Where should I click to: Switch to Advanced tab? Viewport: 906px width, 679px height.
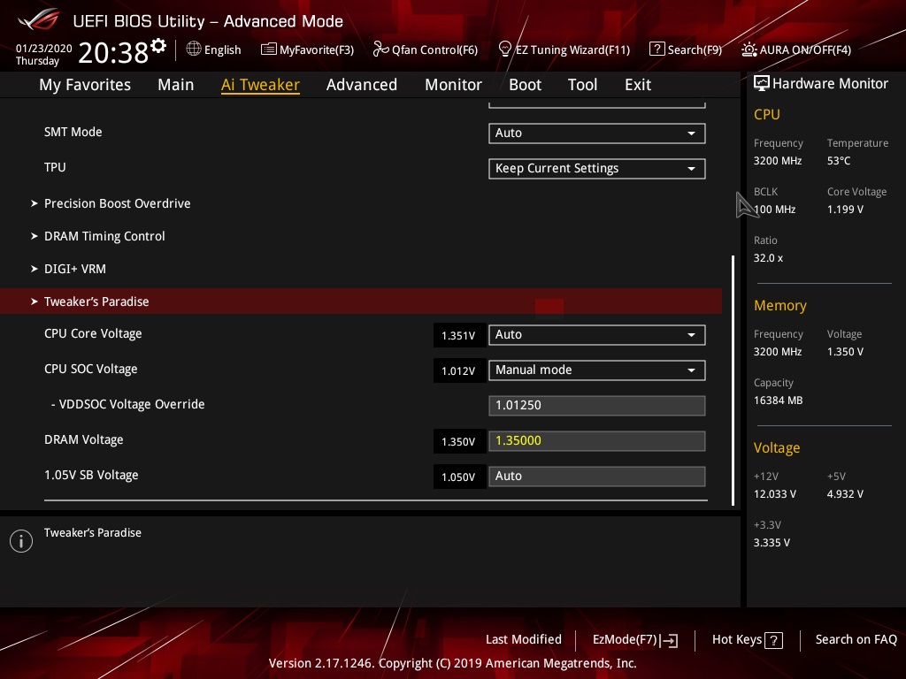click(x=362, y=85)
